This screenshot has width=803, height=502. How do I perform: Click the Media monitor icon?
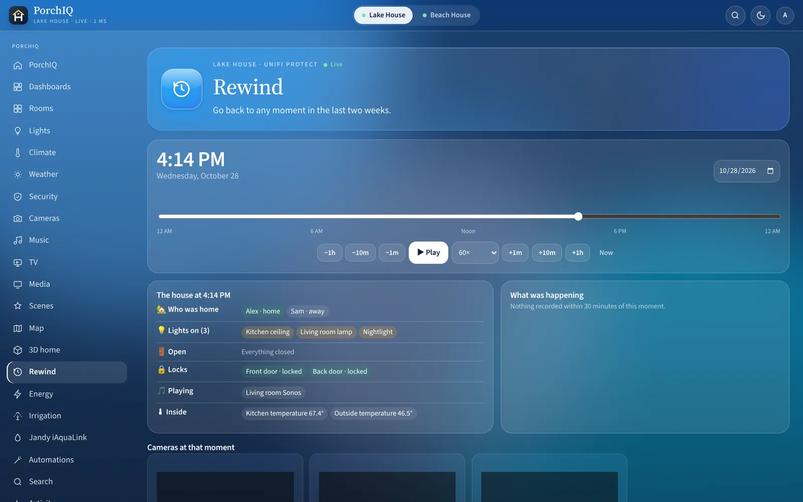point(18,284)
